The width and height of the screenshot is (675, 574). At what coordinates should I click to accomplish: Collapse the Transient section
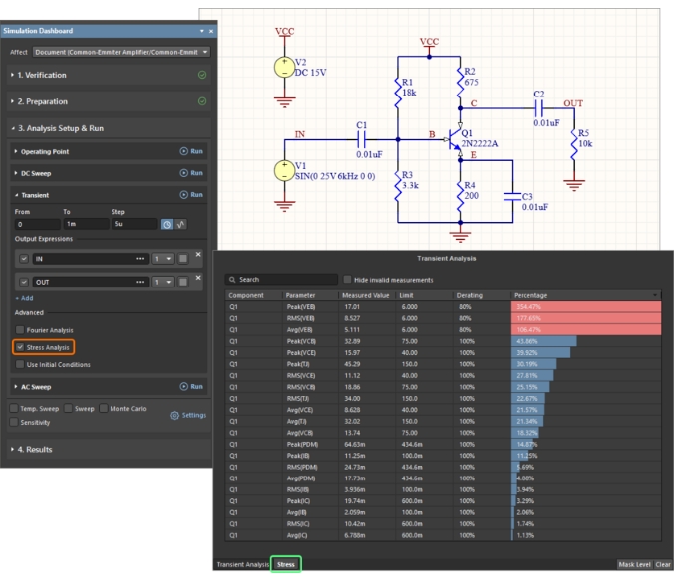click(16, 195)
